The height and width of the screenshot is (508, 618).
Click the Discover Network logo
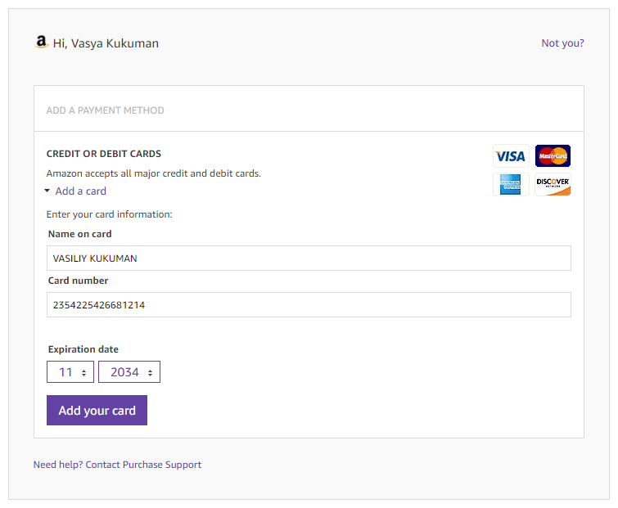pyautogui.click(x=553, y=185)
